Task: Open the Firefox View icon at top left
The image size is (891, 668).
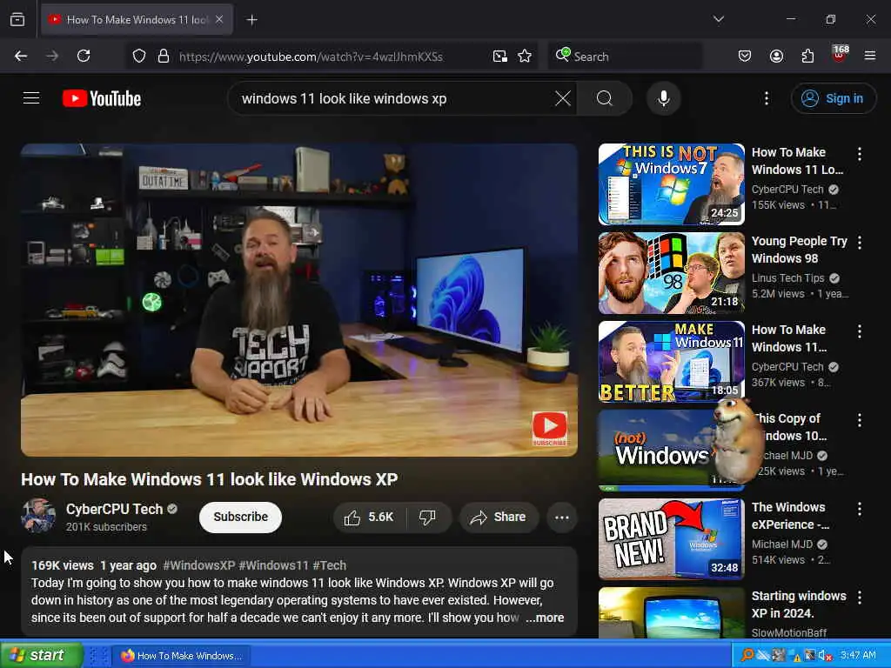Action: pos(17,19)
